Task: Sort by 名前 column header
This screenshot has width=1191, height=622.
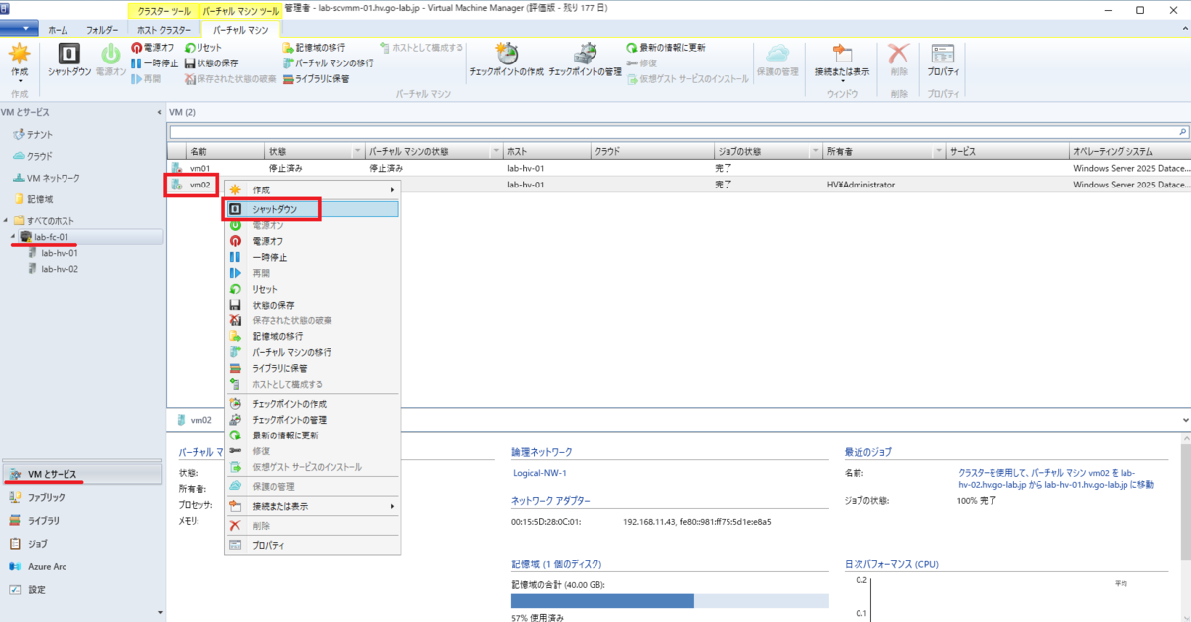Action: 223,152
